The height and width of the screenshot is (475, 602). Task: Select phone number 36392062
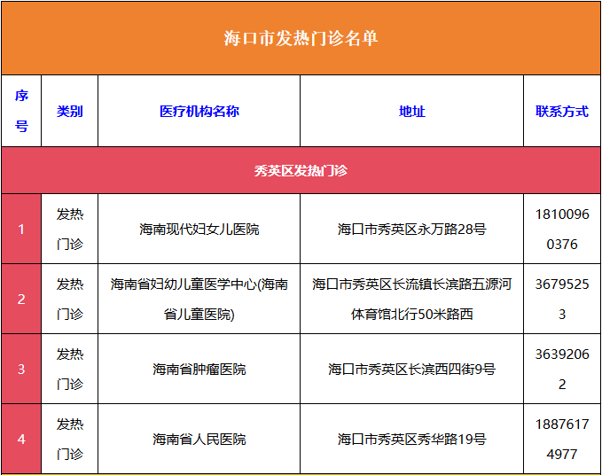click(x=562, y=369)
